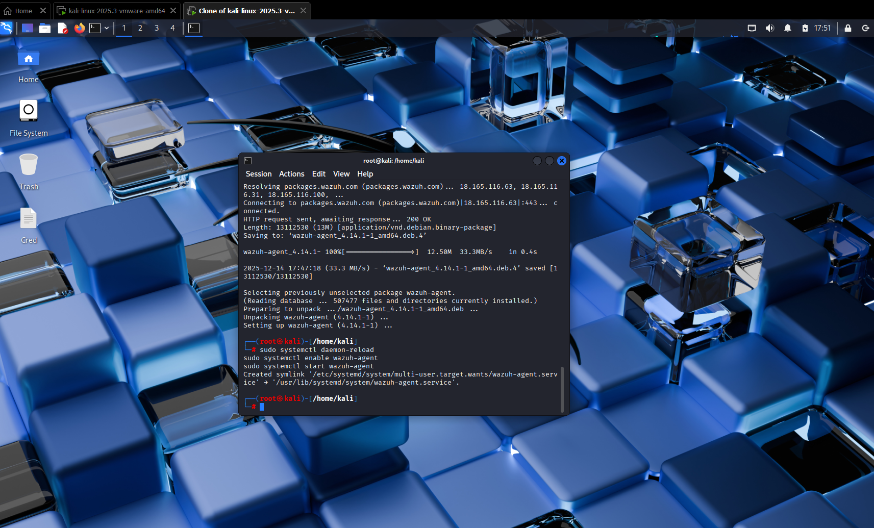Open the text editor launcher in the panel

tap(62, 28)
